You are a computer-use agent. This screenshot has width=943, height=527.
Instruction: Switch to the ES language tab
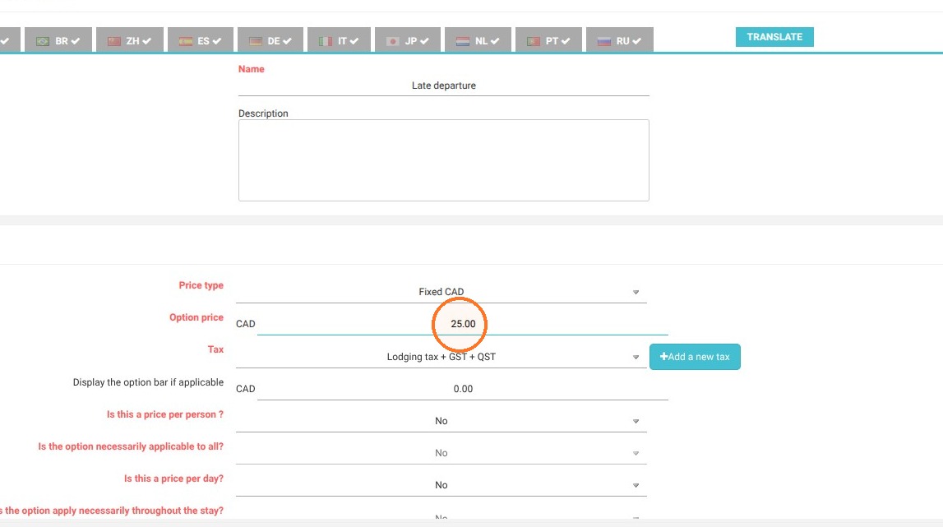(201, 40)
